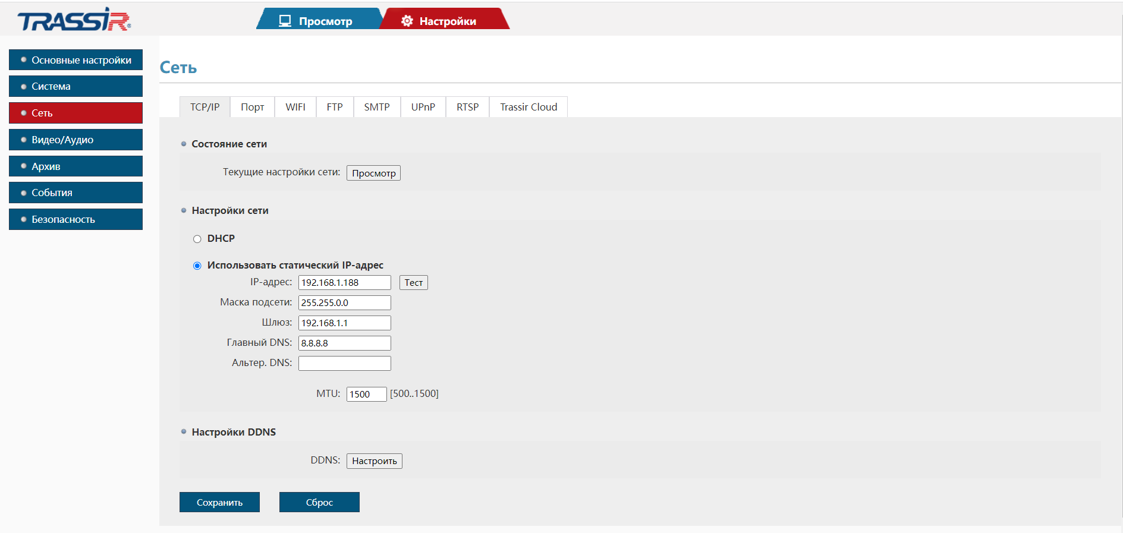Open the Настройки top tab
Viewport: 1123px width, 533px height.
444,18
